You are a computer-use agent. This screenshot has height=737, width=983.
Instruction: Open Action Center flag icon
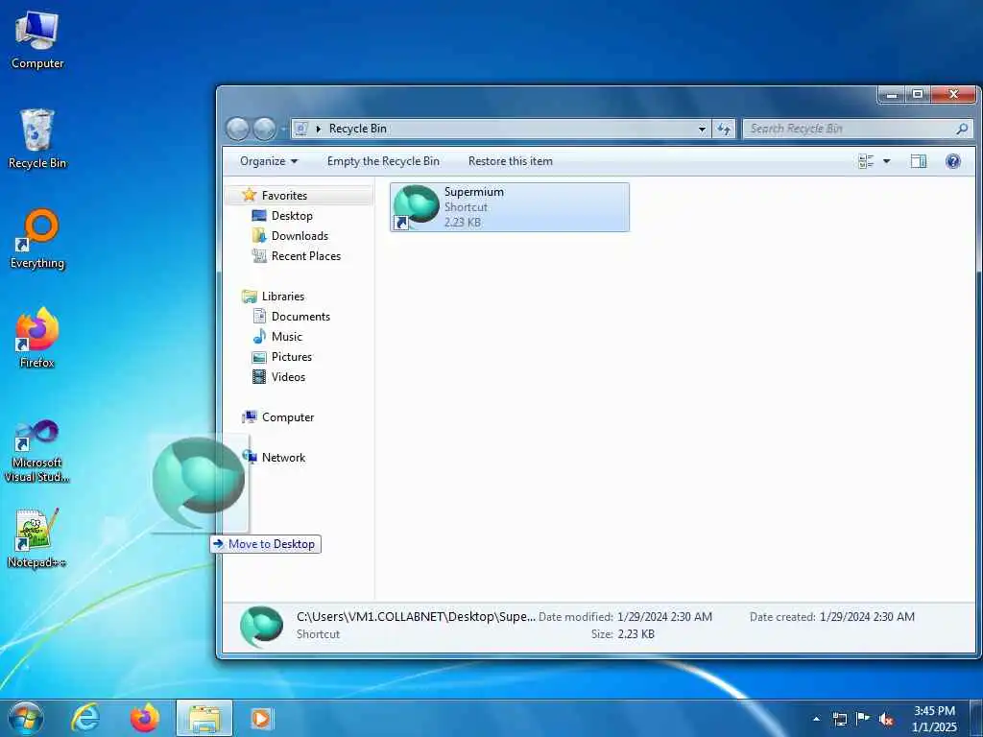point(863,719)
